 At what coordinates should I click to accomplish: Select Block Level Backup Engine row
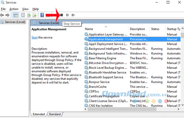pos(132,68)
